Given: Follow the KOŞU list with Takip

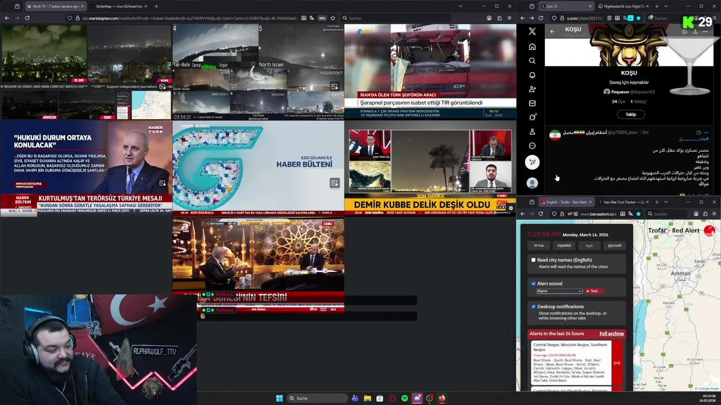Looking at the screenshot, I should (x=630, y=114).
